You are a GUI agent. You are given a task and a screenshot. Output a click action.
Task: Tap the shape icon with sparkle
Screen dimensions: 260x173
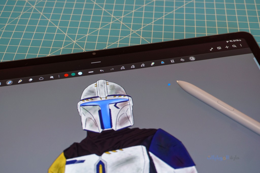[x=123, y=68]
